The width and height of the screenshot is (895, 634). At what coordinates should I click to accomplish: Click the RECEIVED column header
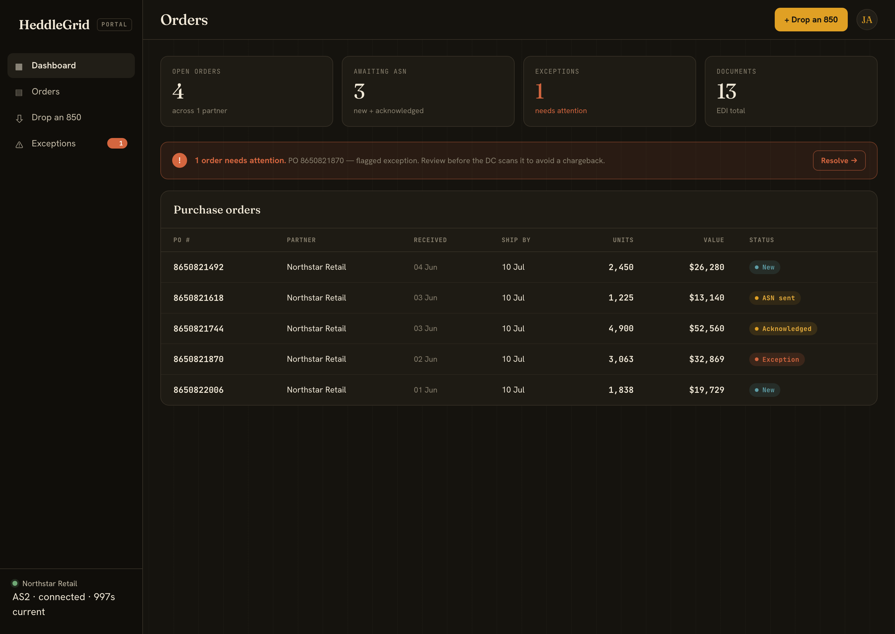coord(430,240)
